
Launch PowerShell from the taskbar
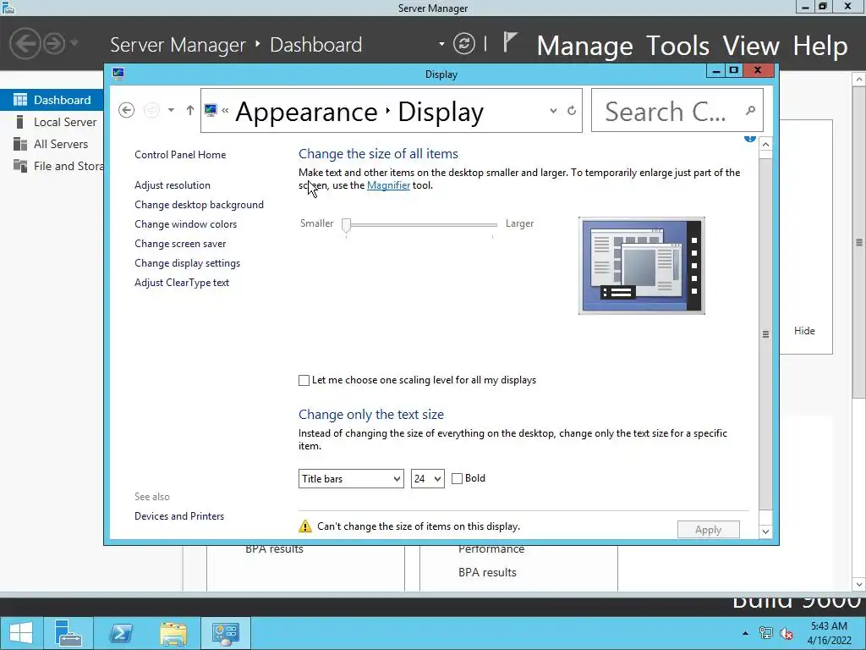(120, 633)
